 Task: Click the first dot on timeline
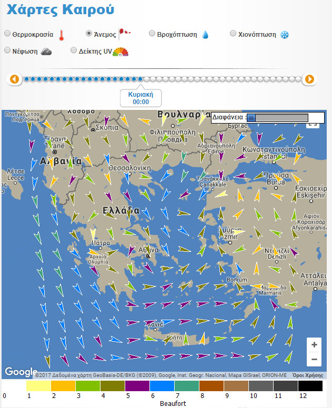click(x=26, y=79)
